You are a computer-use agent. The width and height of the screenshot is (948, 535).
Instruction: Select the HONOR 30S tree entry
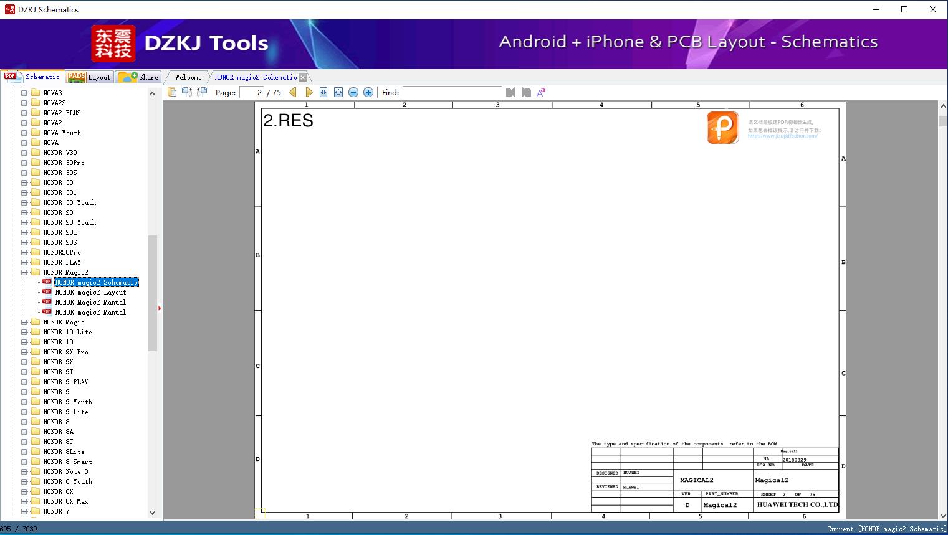pyautogui.click(x=60, y=173)
